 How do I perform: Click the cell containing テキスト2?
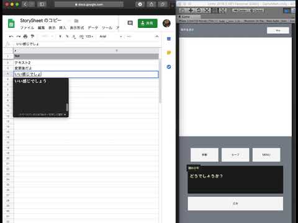click(x=86, y=63)
